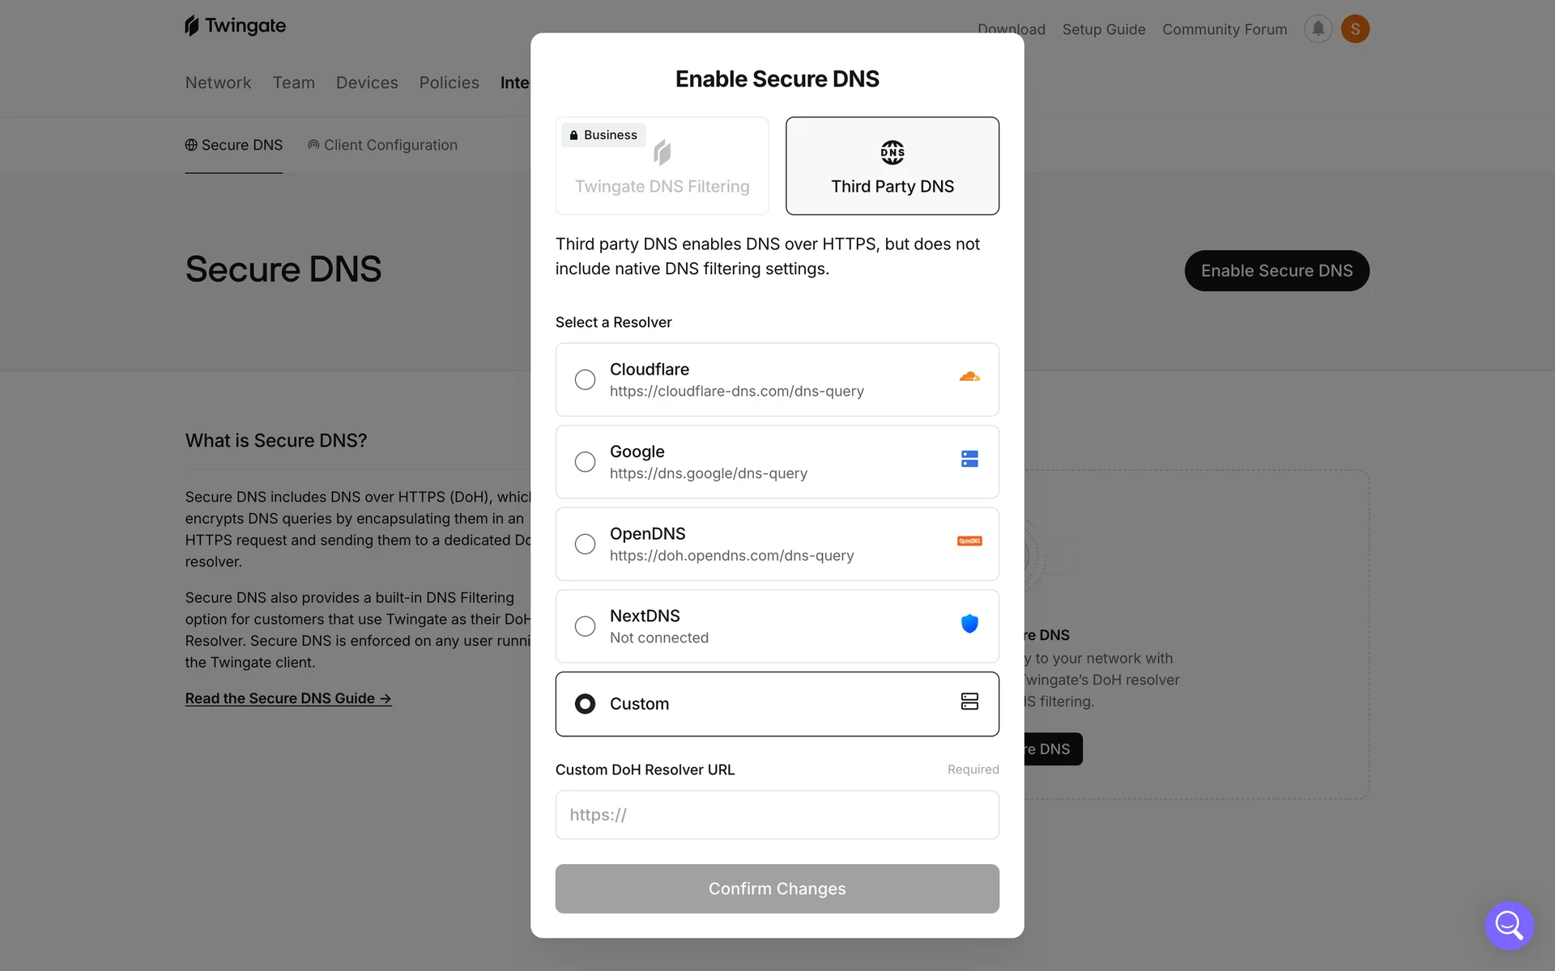Open Read the Secure DNS Guide link
Image resolution: width=1555 pixels, height=971 pixels.
pyautogui.click(x=288, y=698)
